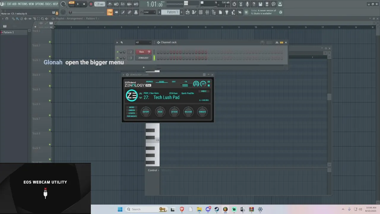Click the tempo 128.000 field
This screenshot has width=380, height=214.
(x=99, y=4)
